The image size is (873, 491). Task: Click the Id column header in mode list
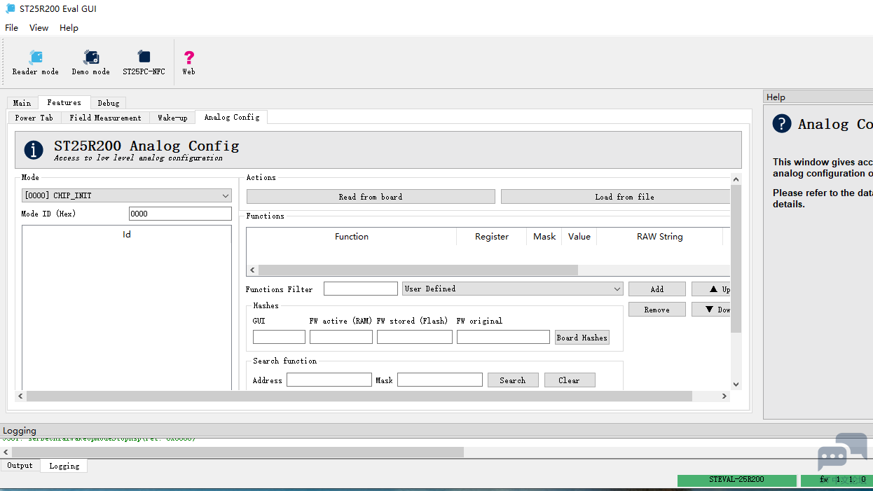127,235
